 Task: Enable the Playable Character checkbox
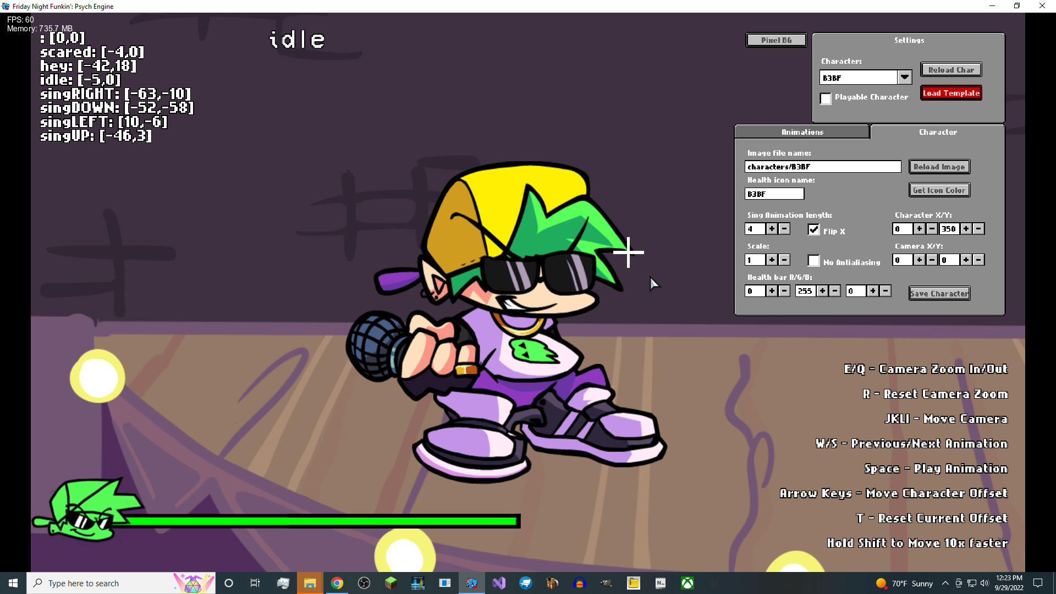826,99
